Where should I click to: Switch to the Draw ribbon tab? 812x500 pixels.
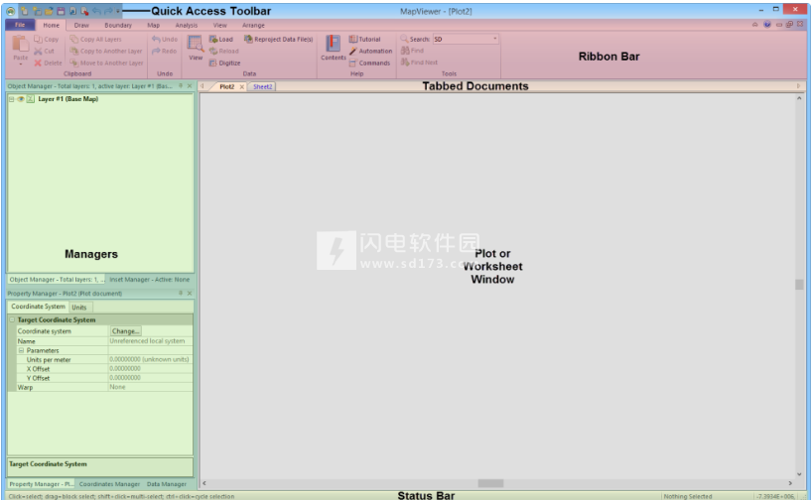(x=81, y=26)
